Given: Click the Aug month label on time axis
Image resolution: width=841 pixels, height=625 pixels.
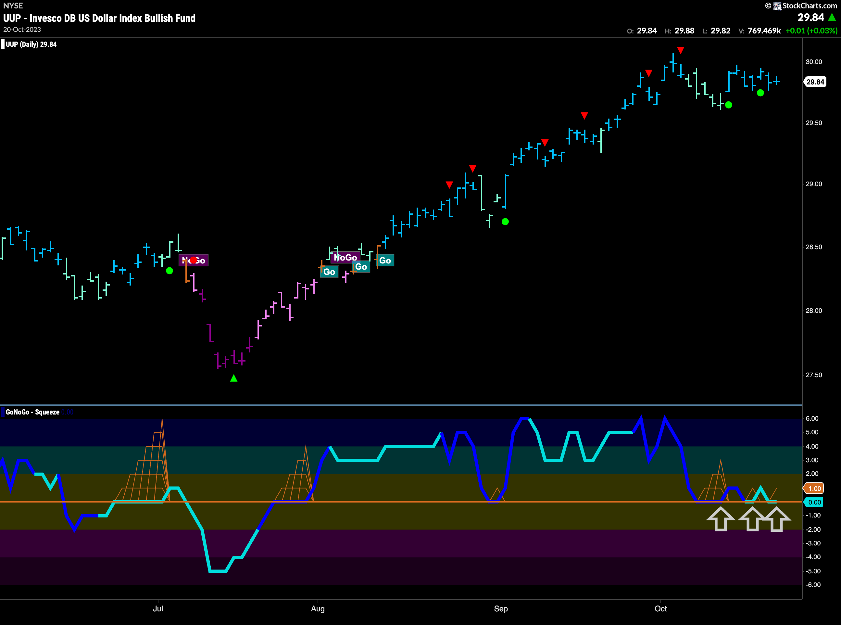Looking at the screenshot, I should [x=318, y=609].
